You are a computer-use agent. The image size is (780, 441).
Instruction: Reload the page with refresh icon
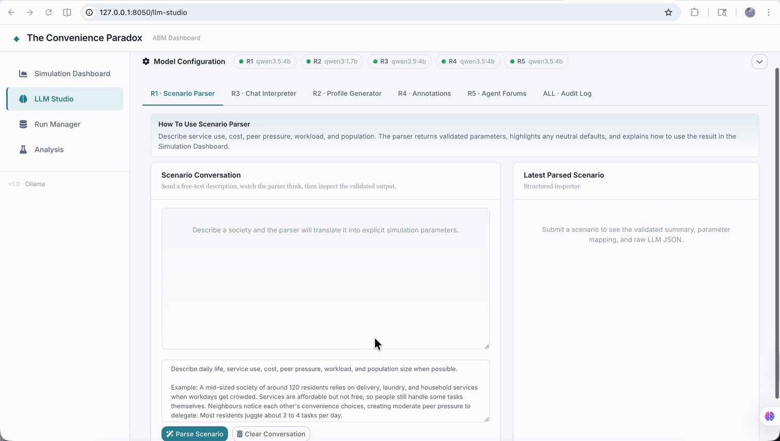click(x=48, y=12)
